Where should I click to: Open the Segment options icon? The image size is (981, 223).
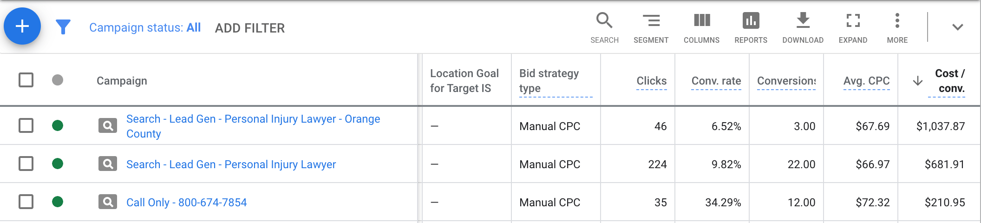click(651, 28)
